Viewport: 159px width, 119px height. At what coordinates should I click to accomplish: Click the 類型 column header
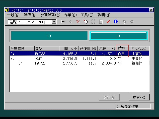pyautogui.click(x=47, y=48)
